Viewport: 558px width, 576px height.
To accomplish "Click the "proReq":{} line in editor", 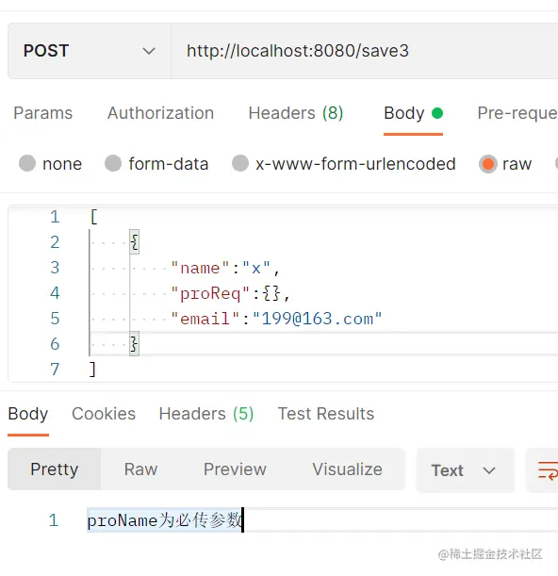I will (230, 293).
